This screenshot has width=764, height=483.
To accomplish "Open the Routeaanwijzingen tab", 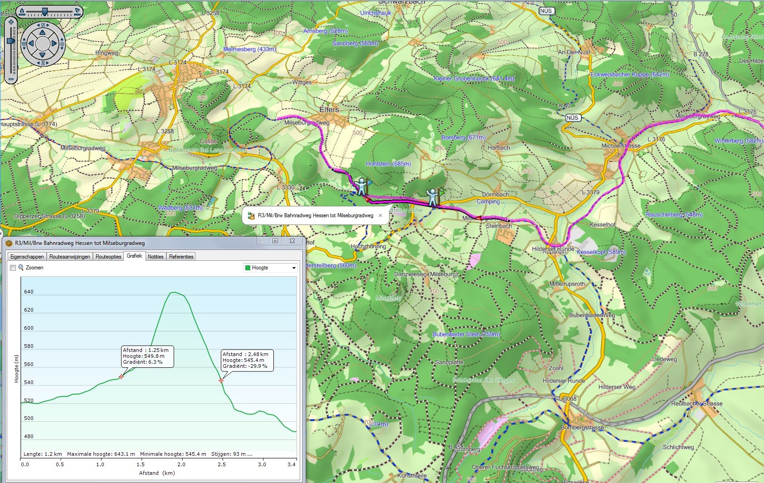I will pyautogui.click(x=69, y=257).
